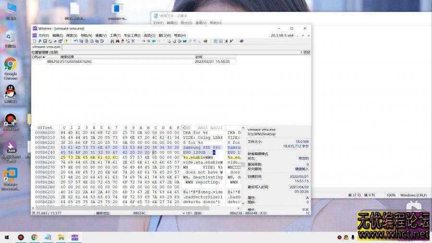The height and width of the screenshot is (243, 432).
Task: Click the Find text binoculars icon
Action: point(112,41)
